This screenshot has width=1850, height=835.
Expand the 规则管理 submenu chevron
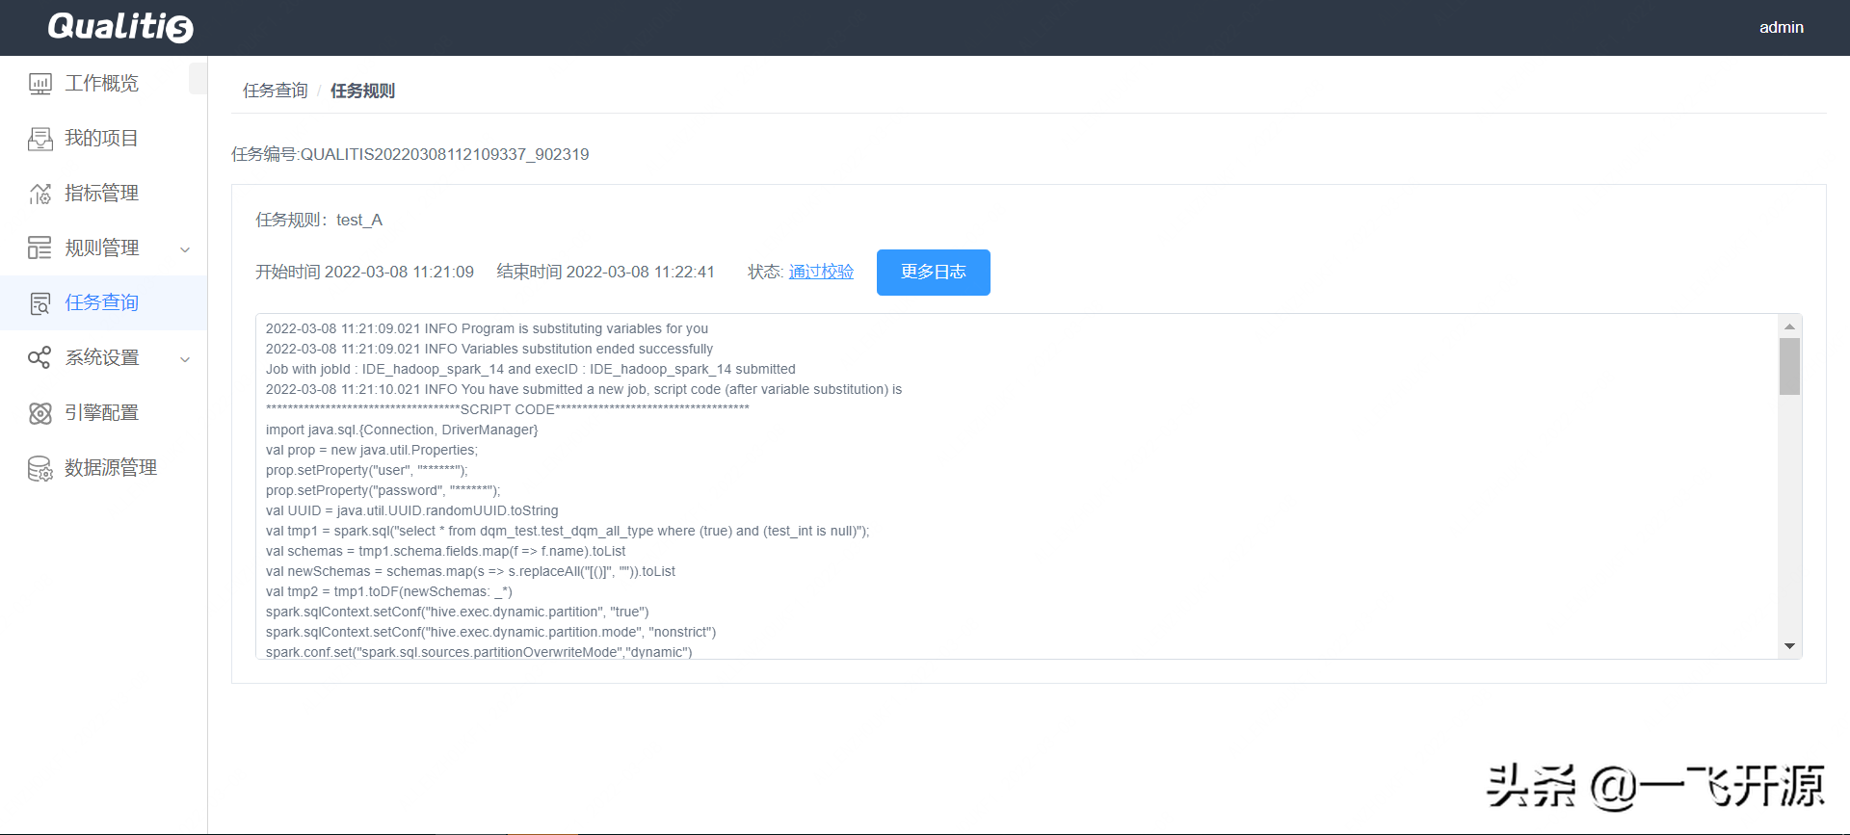coord(185,249)
